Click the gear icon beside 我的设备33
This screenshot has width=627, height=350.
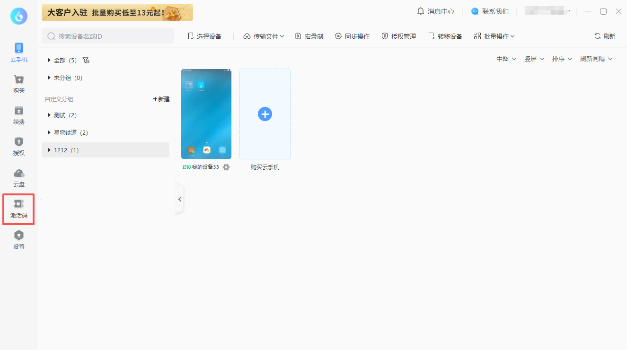coord(226,167)
